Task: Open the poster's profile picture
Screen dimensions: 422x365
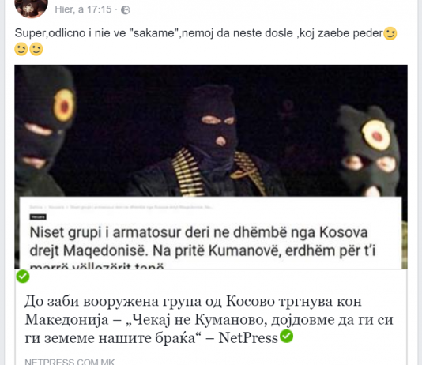Action: [x=31, y=7]
